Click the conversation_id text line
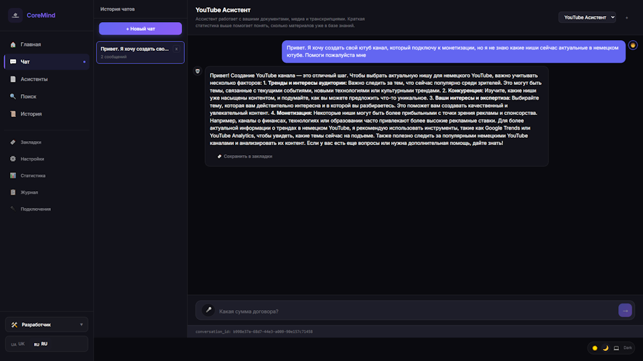 pos(254,332)
